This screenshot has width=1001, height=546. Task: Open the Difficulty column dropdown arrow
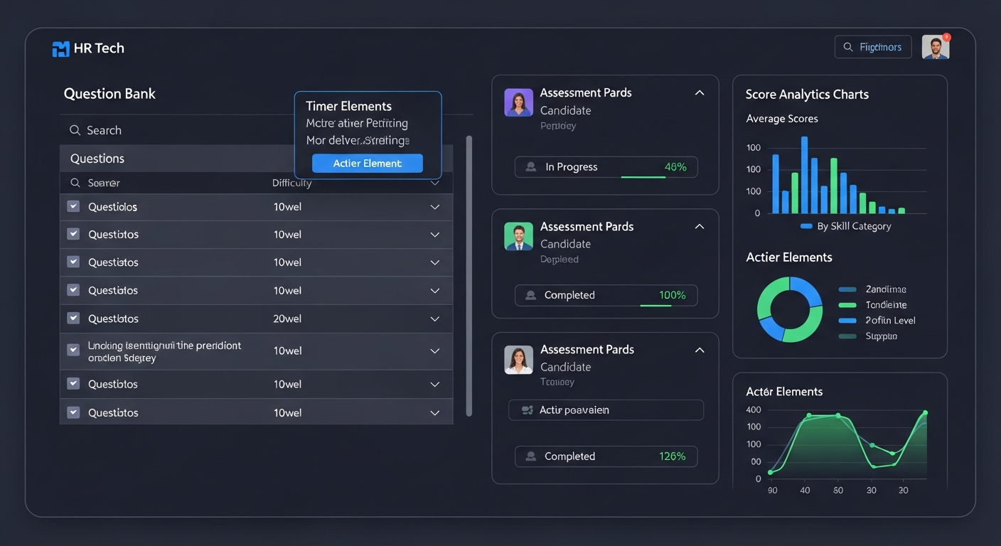pyautogui.click(x=435, y=183)
